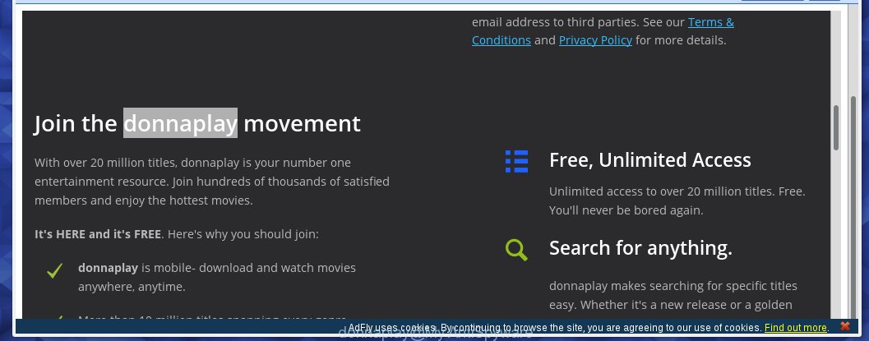Open the Privacy Policy link
The image size is (869, 341).
point(595,40)
